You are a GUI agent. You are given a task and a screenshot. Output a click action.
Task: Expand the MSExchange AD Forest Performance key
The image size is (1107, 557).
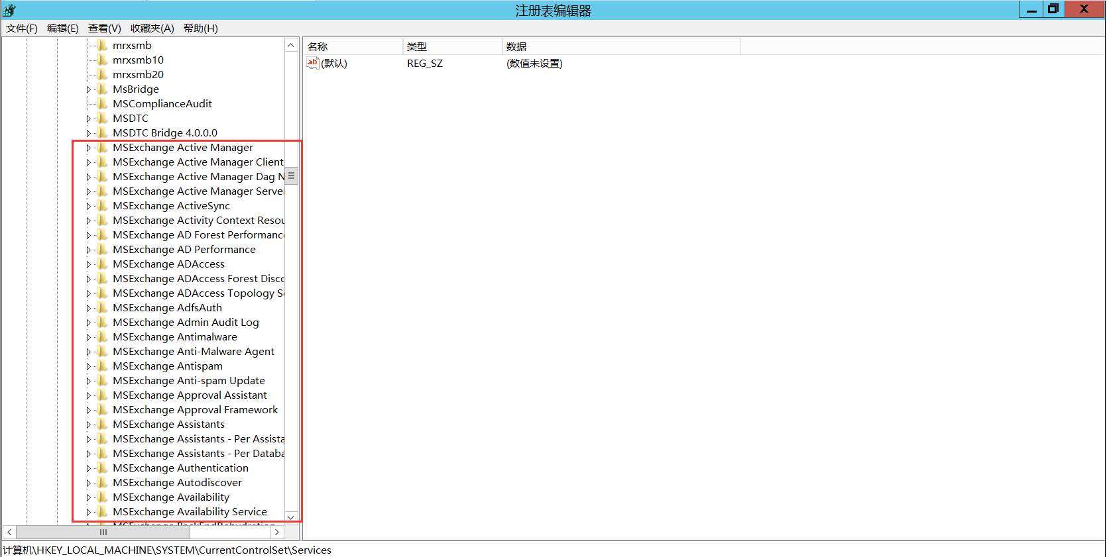88,235
